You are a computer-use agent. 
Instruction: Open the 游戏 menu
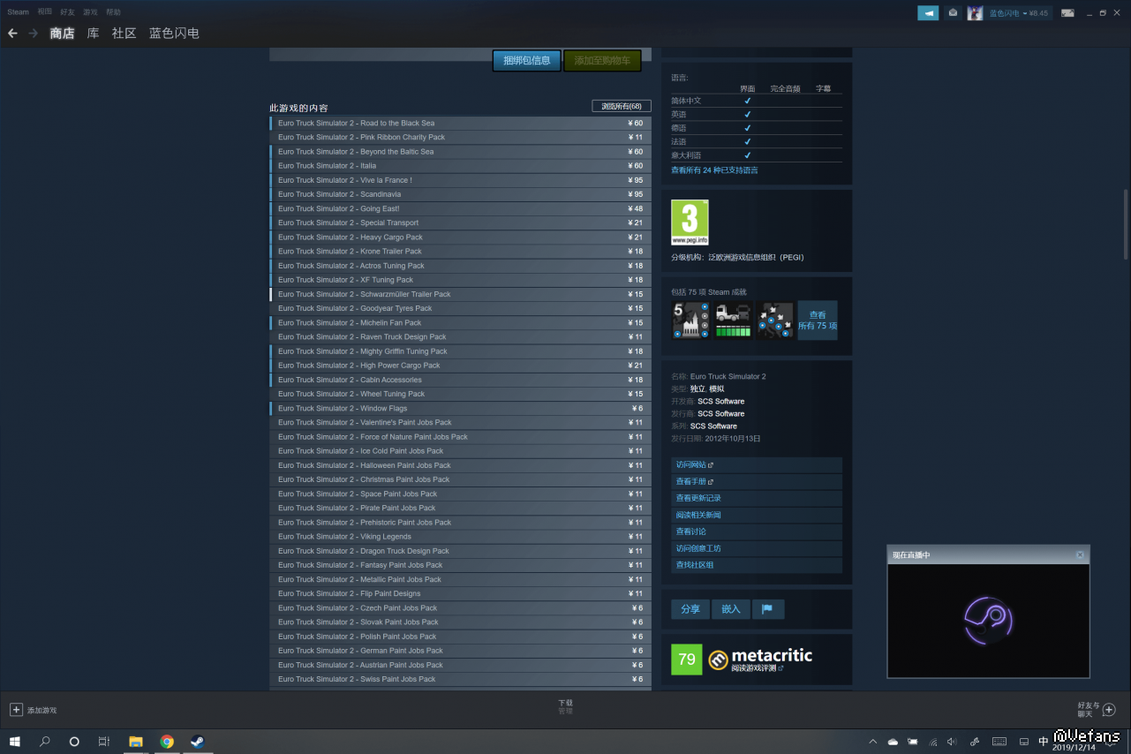90,12
